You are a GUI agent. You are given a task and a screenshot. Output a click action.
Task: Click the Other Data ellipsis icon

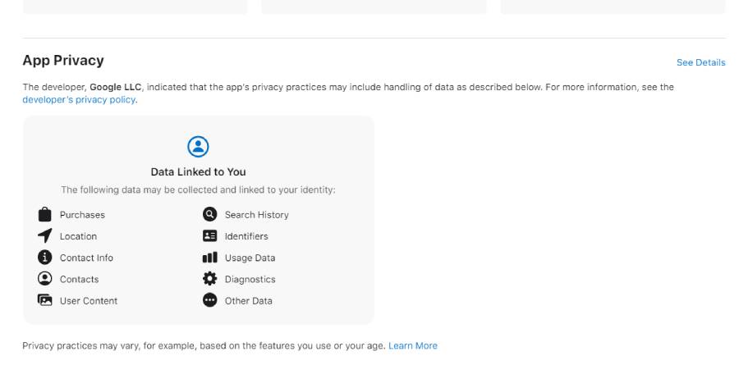click(x=209, y=300)
